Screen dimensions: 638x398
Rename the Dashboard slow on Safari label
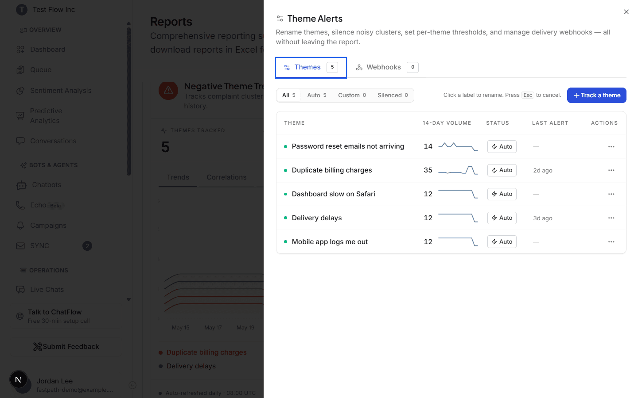pos(333,194)
